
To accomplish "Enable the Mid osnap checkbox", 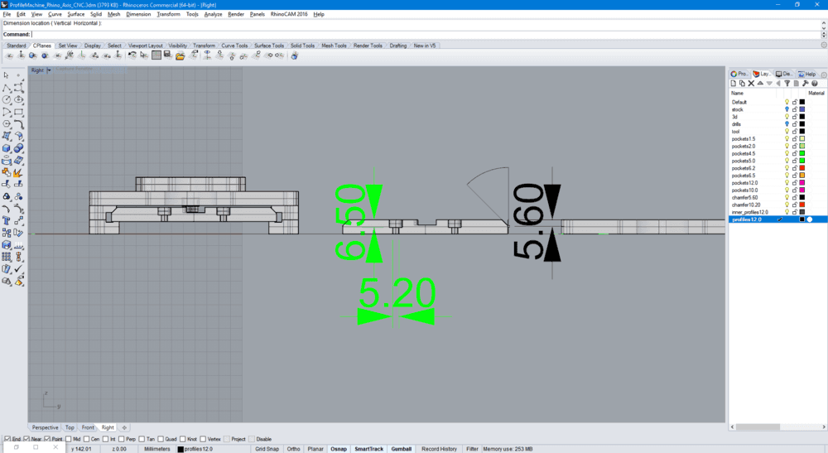I will click(69, 439).
